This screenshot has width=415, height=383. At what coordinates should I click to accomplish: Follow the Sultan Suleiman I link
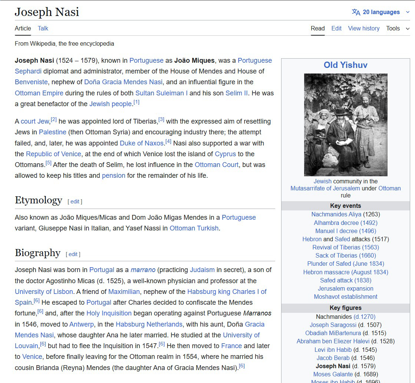[161, 93]
